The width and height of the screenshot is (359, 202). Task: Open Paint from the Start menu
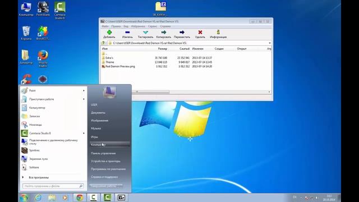click(53, 90)
